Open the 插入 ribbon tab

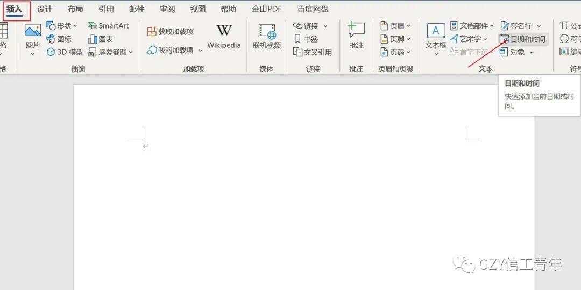[15, 10]
